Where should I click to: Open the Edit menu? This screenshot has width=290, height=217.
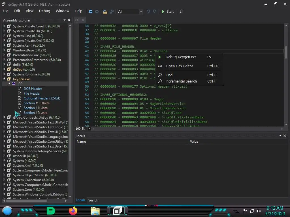tap(17, 11)
